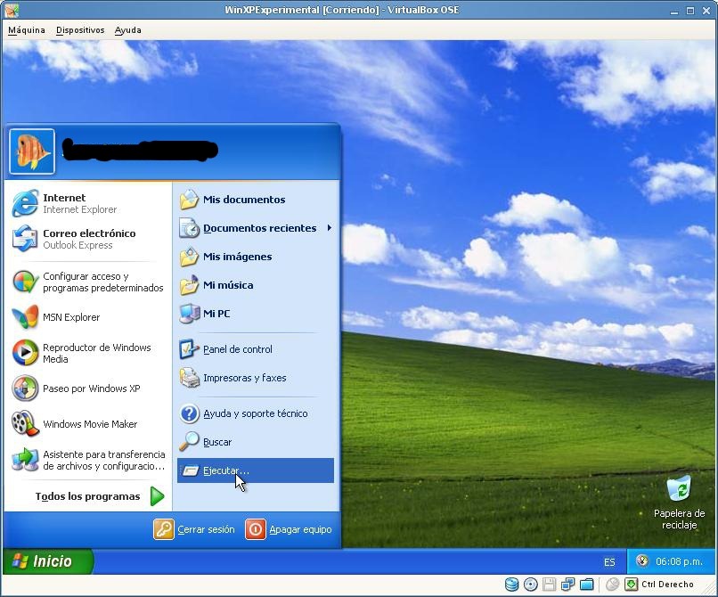Open Impresoras y faxes

tap(255, 378)
